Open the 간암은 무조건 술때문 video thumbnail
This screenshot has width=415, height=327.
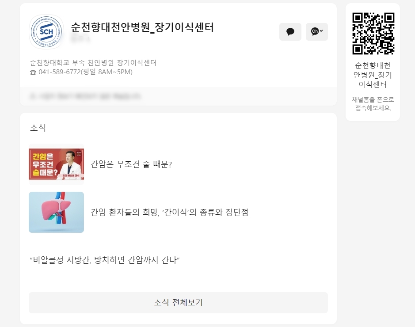point(57,164)
